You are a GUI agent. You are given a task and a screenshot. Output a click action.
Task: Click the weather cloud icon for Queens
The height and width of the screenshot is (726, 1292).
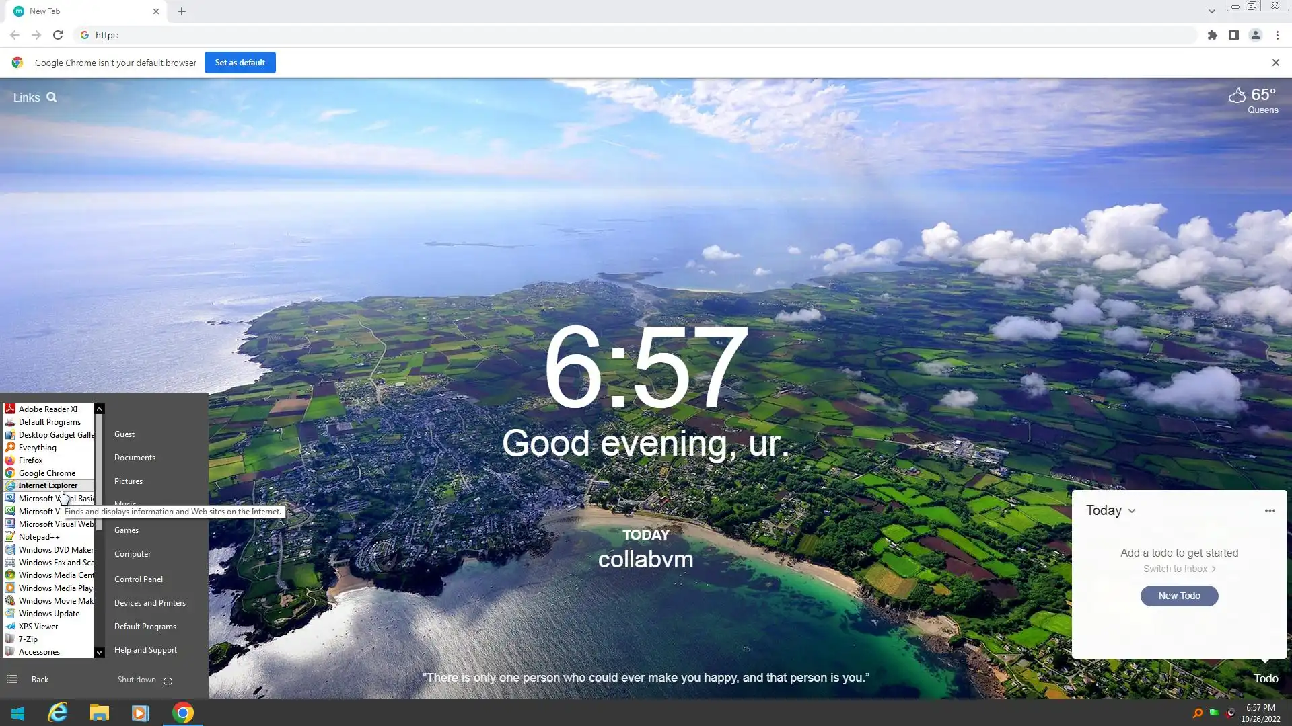click(1237, 95)
